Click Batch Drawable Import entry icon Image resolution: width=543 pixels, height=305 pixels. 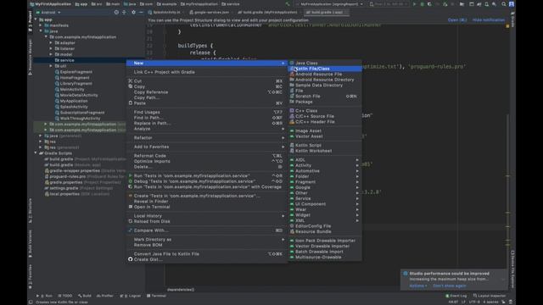point(292,252)
